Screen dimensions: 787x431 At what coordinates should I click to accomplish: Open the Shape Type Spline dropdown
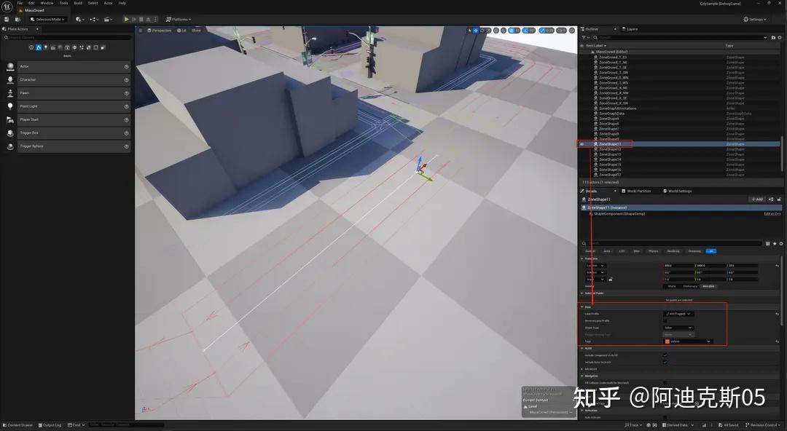pos(678,328)
